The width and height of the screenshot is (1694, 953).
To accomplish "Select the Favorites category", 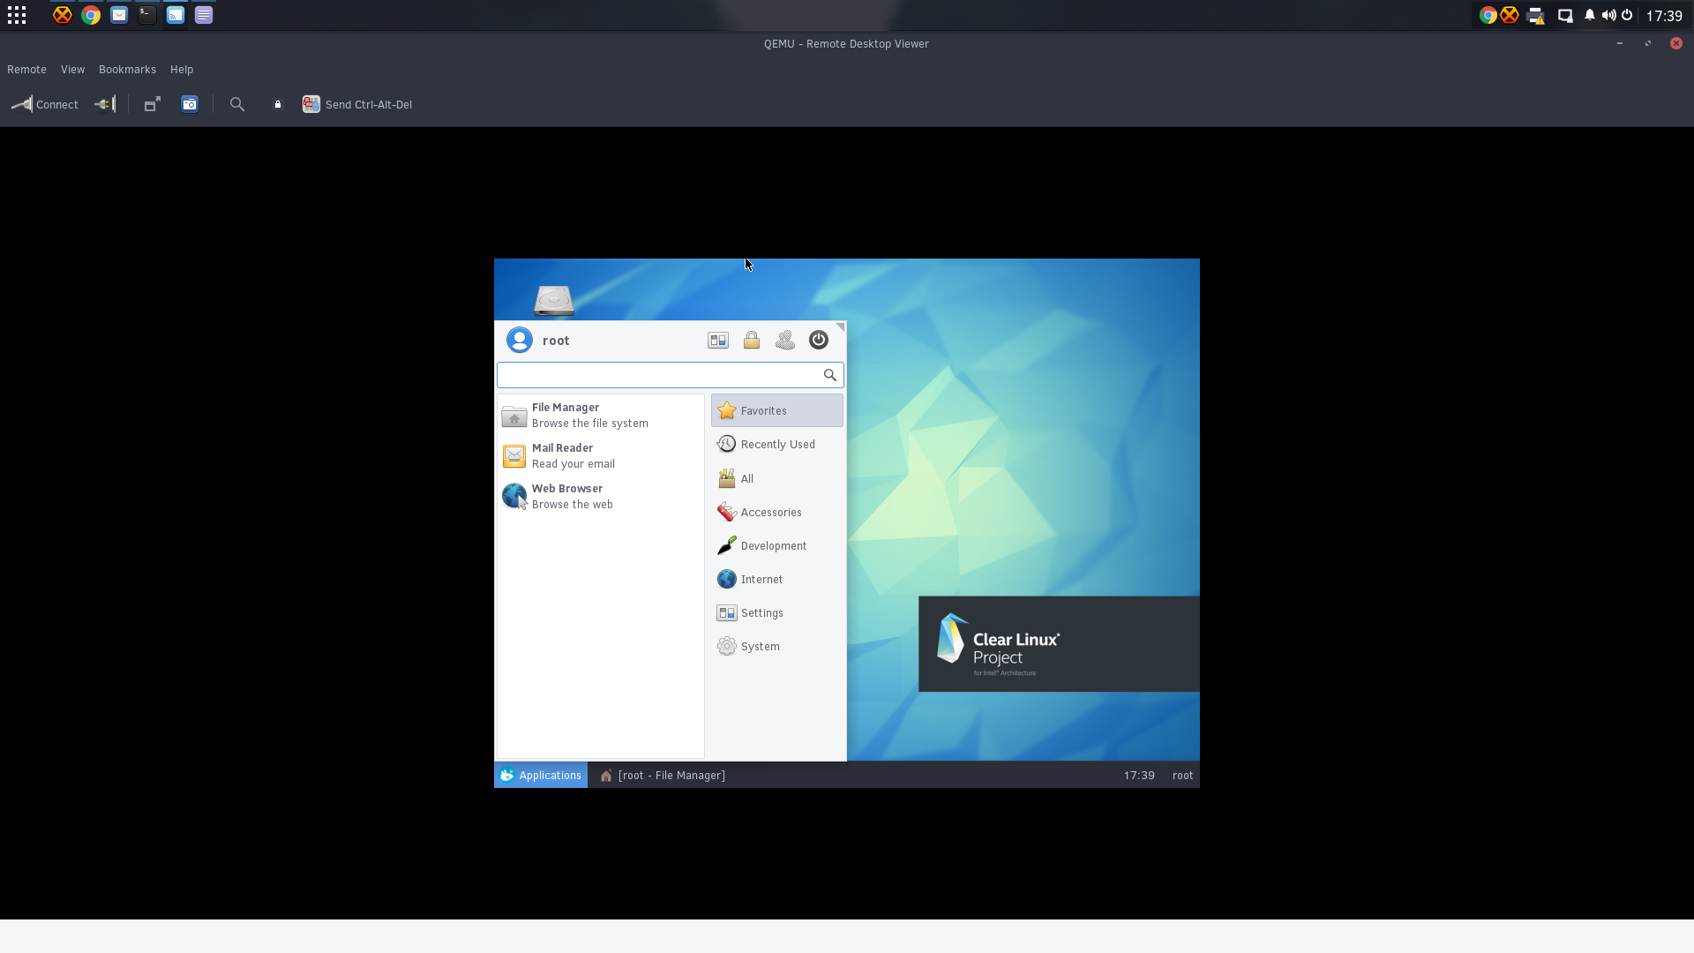I will [x=777, y=410].
